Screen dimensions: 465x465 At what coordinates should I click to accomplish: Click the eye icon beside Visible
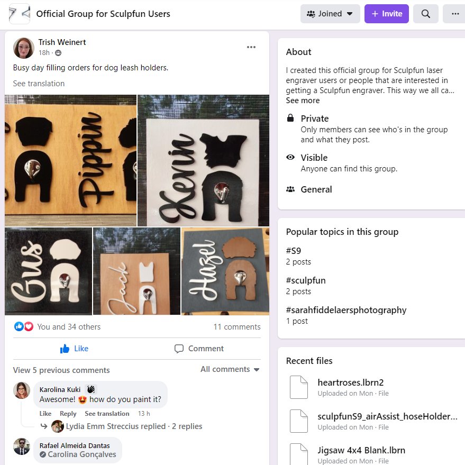[290, 157]
